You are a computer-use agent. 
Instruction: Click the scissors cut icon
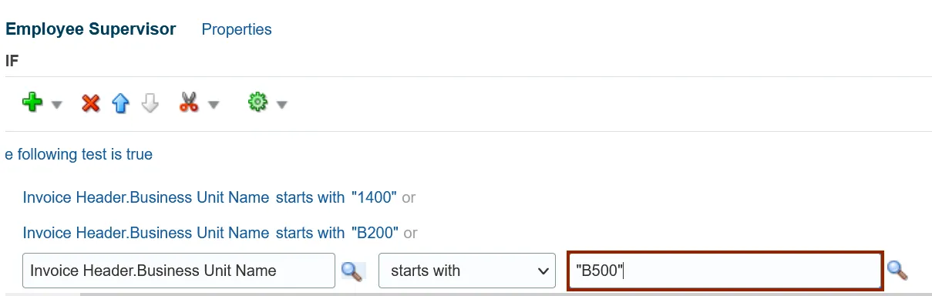pyautogui.click(x=189, y=103)
